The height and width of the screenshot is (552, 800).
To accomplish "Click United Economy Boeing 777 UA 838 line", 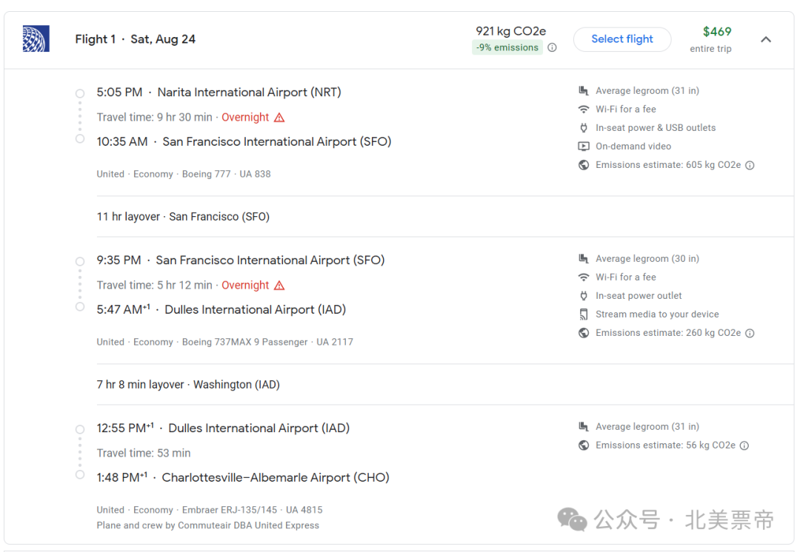I will pyautogui.click(x=184, y=174).
